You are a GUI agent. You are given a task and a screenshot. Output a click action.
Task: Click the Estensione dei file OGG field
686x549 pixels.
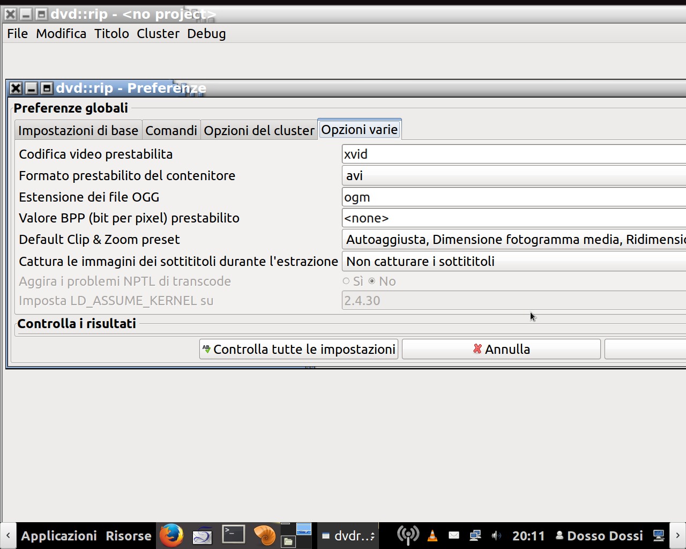(x=514, y=197)
